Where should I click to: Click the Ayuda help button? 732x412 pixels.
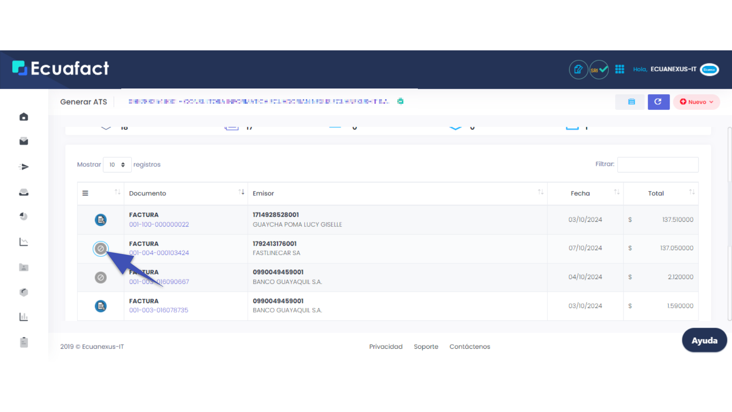click(x=704, y=340)
